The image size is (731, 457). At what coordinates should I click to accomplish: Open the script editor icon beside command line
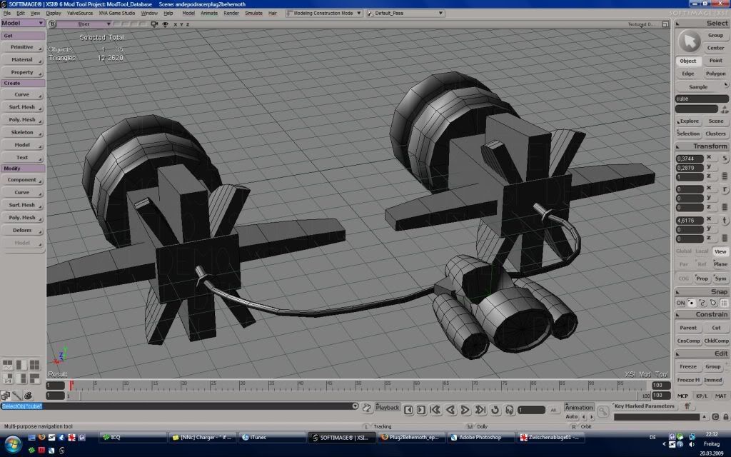(367, 408)
